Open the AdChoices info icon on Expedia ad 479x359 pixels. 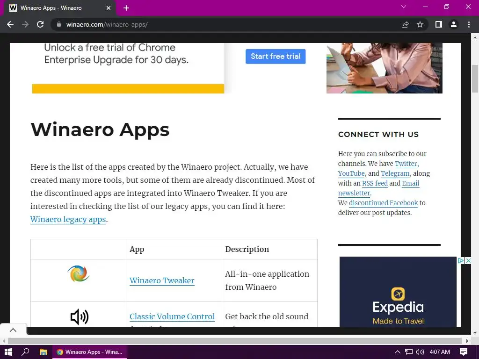(461, 260)
